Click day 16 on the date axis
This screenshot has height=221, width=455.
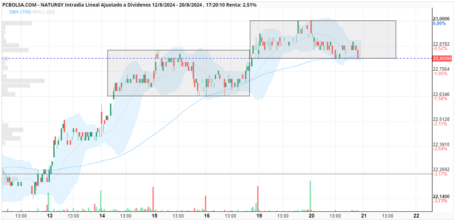[x=207, y=215]
